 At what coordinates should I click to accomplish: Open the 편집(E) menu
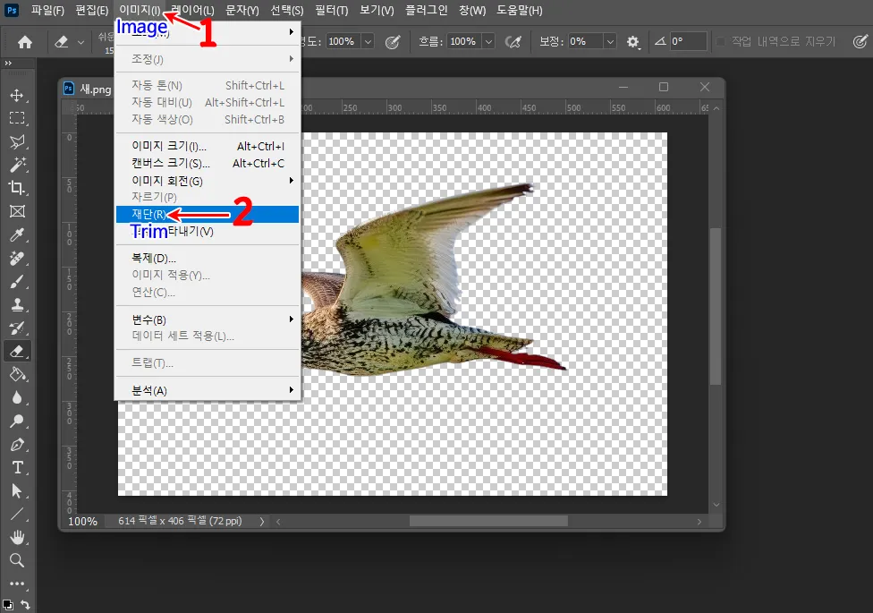coord(92,10)
